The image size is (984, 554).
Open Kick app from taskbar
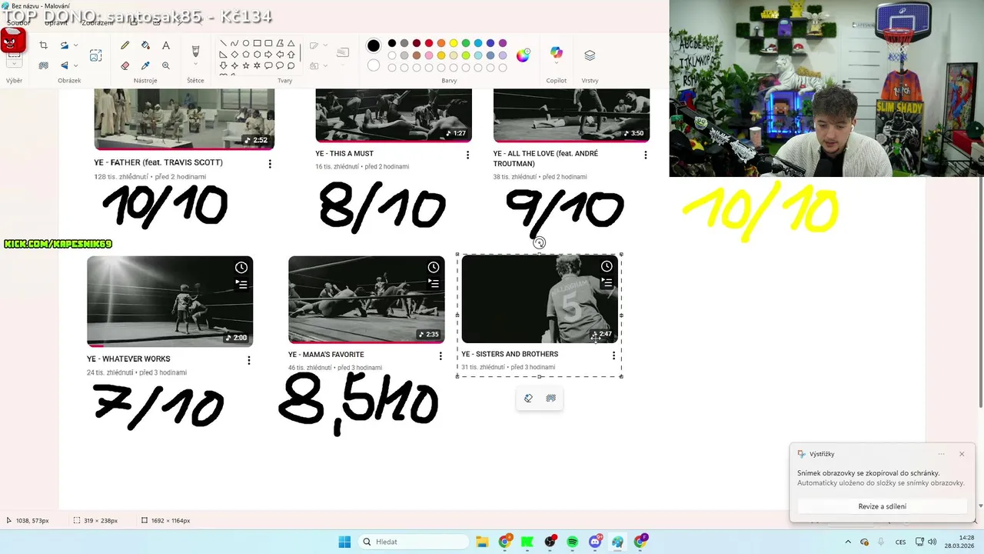click(527, 542)
